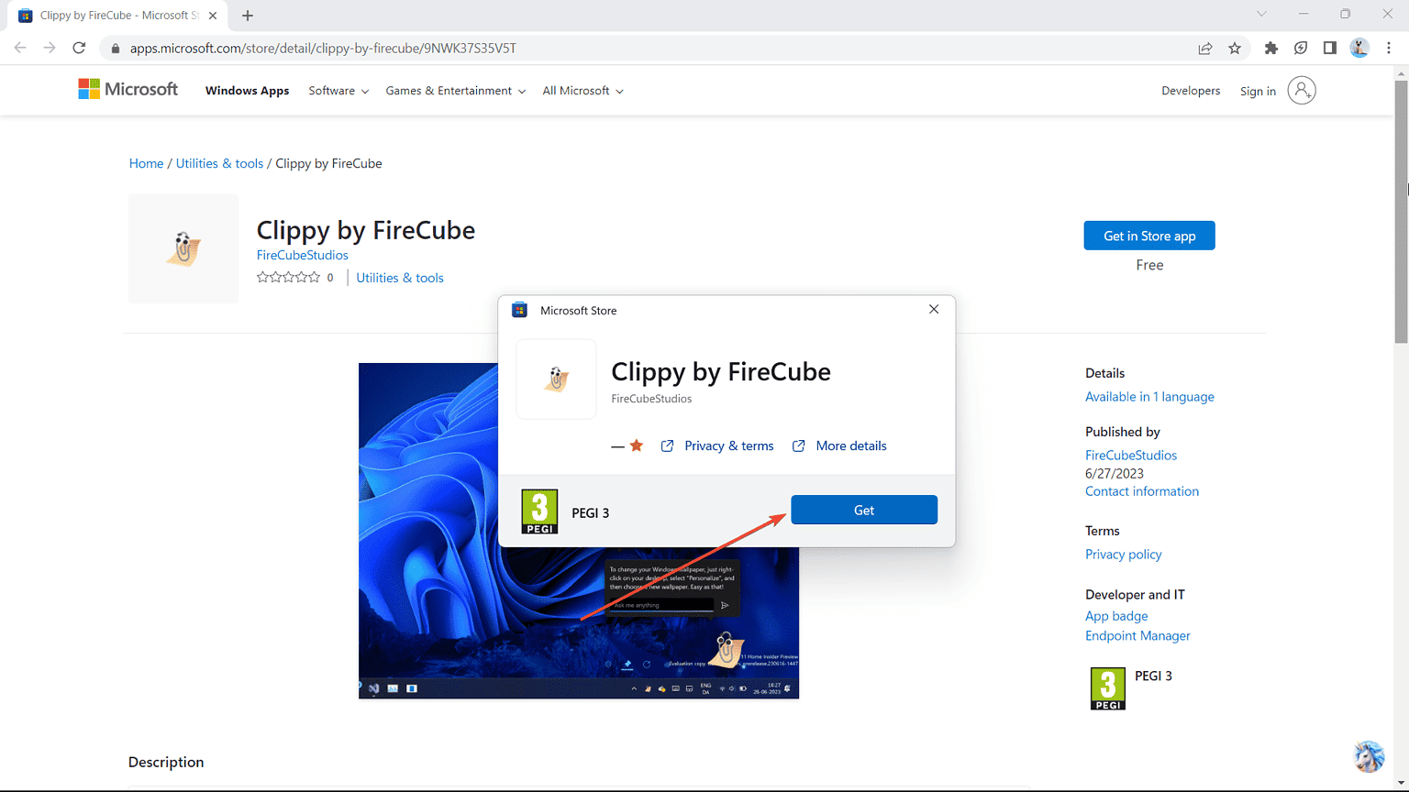Click the Microsoft logo
The width and height of the screenshot is (1409, 792).
[128, 89]
